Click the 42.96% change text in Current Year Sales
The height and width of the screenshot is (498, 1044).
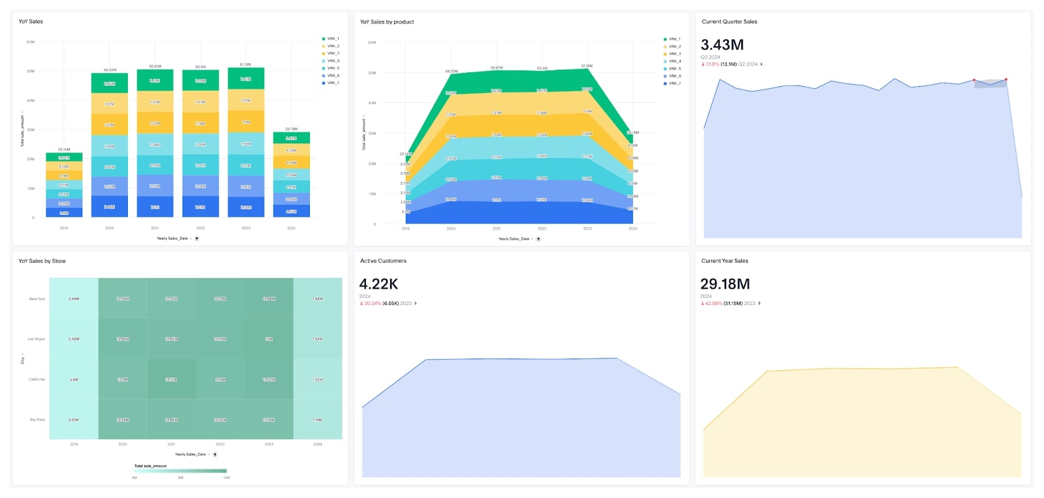coord(714,303)
